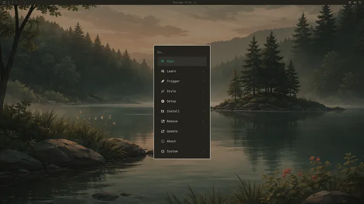
Task: Click the Learn chat bubble icon
Action: point(163,71)
